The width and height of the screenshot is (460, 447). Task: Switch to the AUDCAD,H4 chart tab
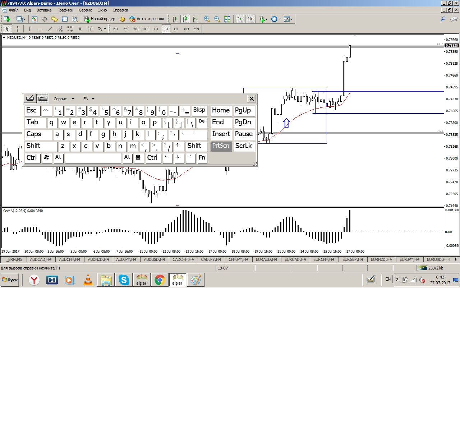point(41,259)
